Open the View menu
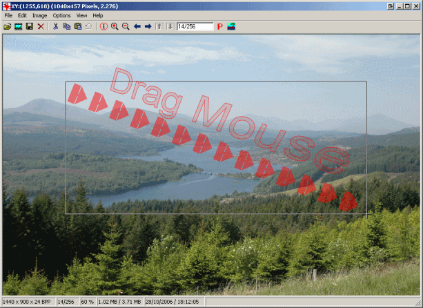The image size is (423, 308). (81, 16)
